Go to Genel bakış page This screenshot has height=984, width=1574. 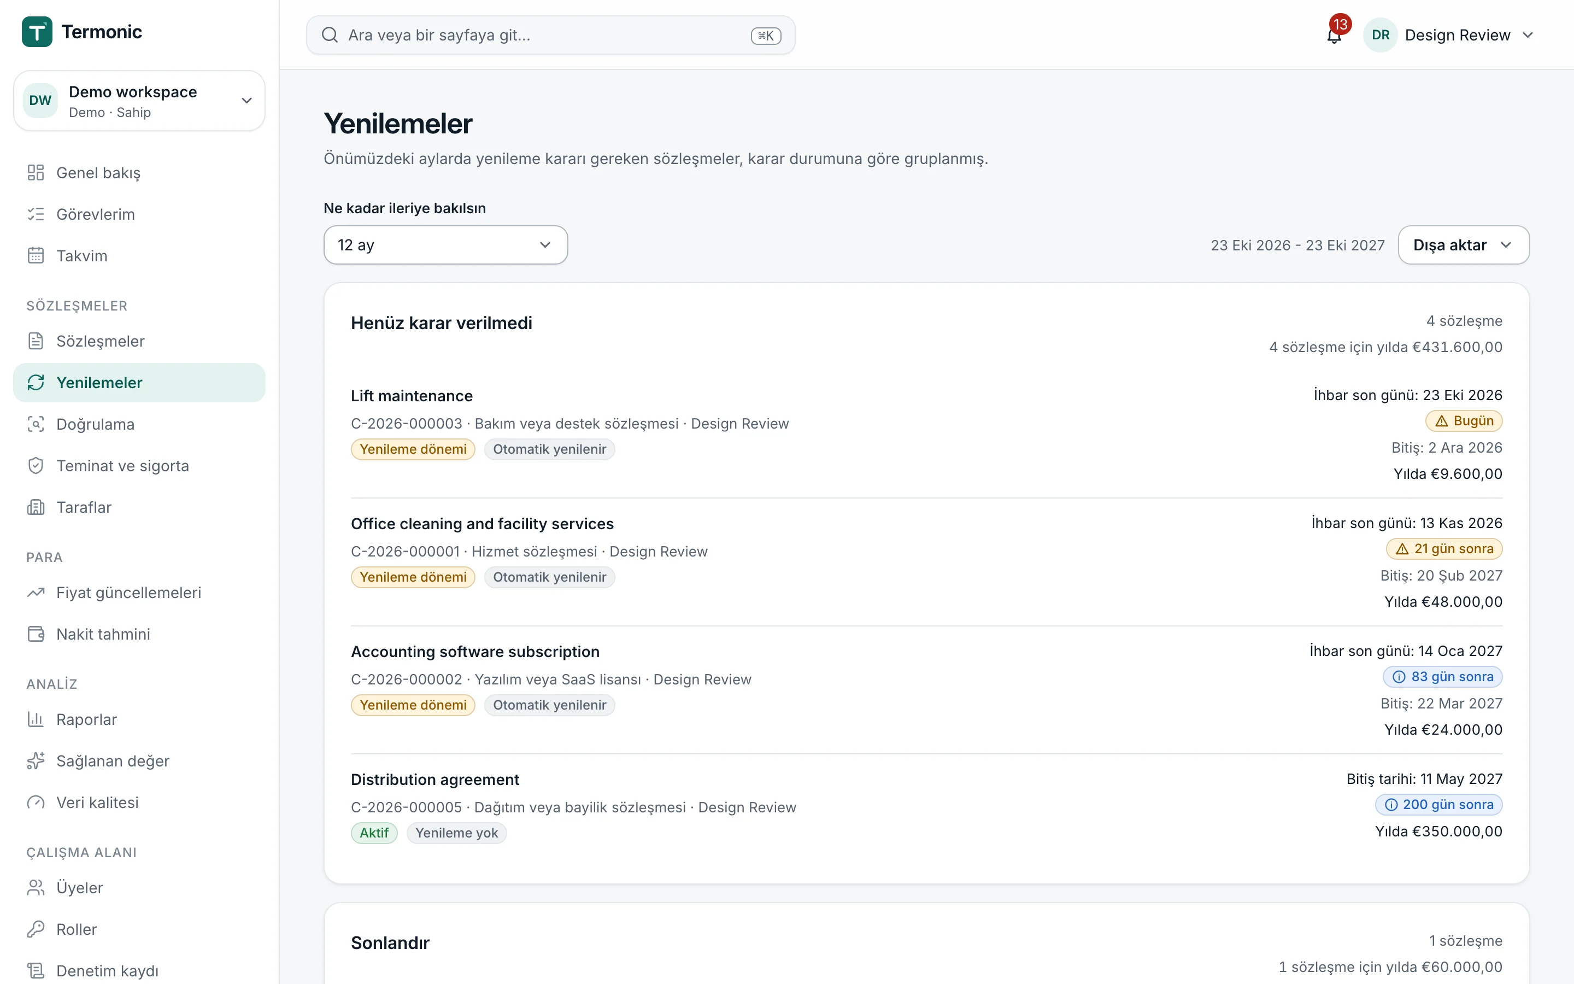pyautogui.click(x=139, y=172)
